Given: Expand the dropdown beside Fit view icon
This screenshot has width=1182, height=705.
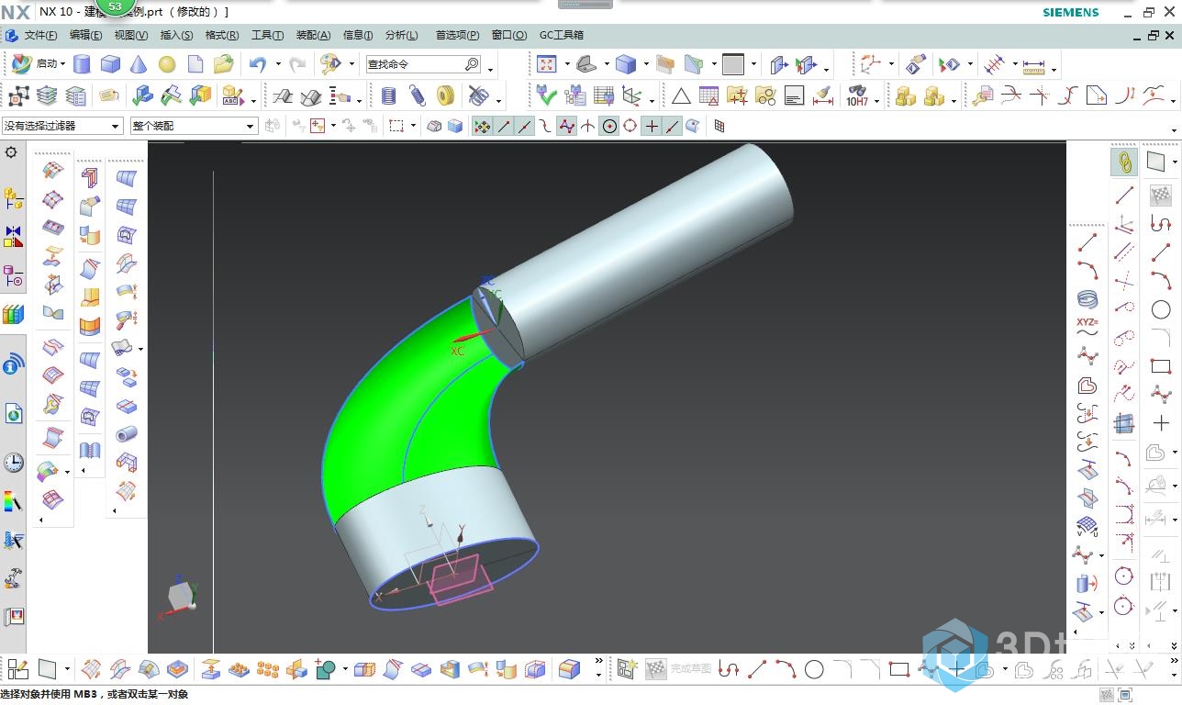Looking at the screenshot, I should [x=566, y=64].
